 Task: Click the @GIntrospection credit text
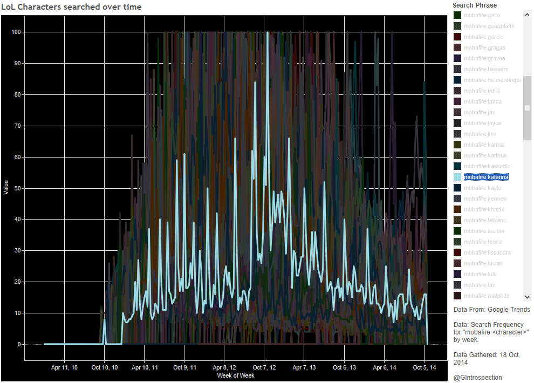tap(478, 378)
